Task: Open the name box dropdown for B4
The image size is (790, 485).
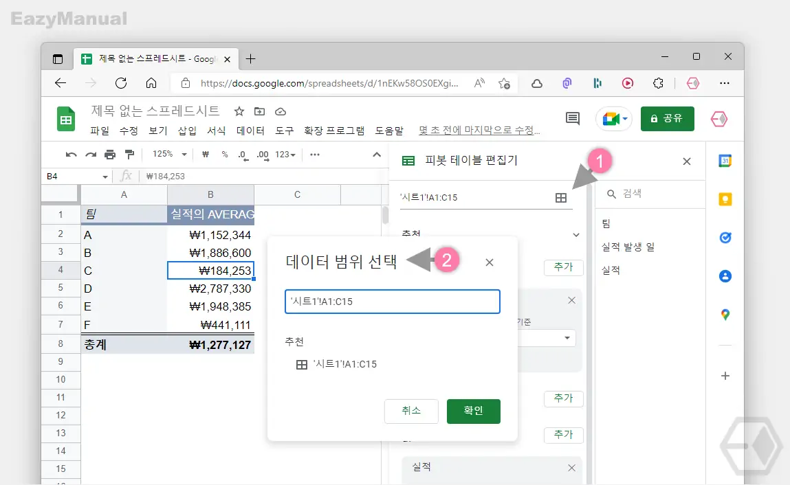Action: pyautogui.click(x=105, y=177)
